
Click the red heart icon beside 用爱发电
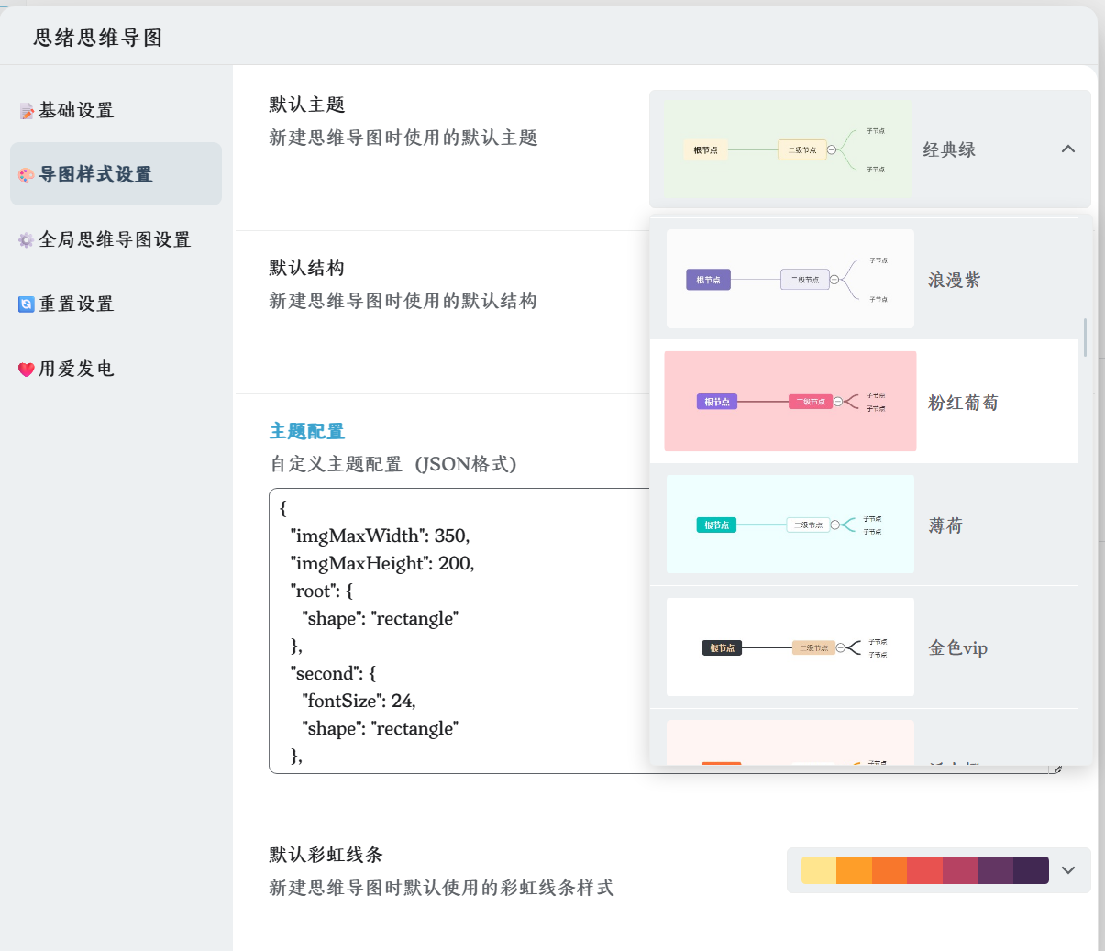27,370
